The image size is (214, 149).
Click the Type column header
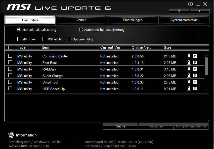pos(21,47)
